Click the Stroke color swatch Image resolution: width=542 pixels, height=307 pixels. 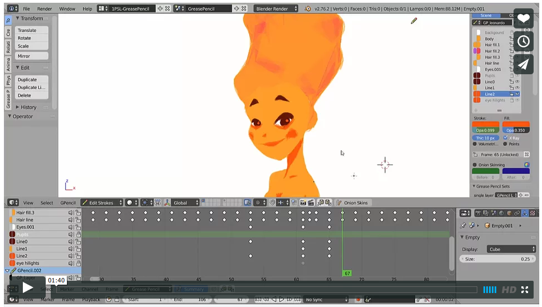(485, 124)
